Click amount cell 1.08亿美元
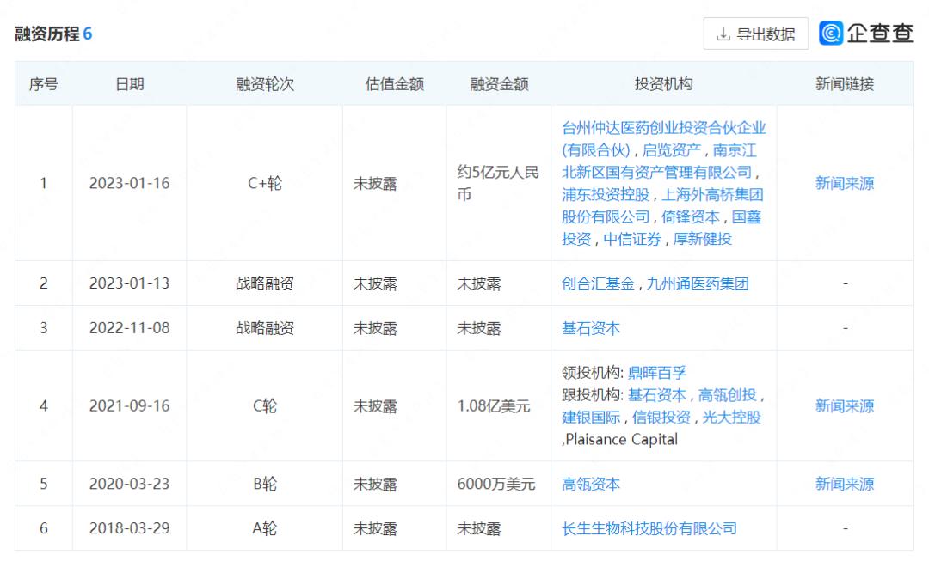 (x=493, y=406)
